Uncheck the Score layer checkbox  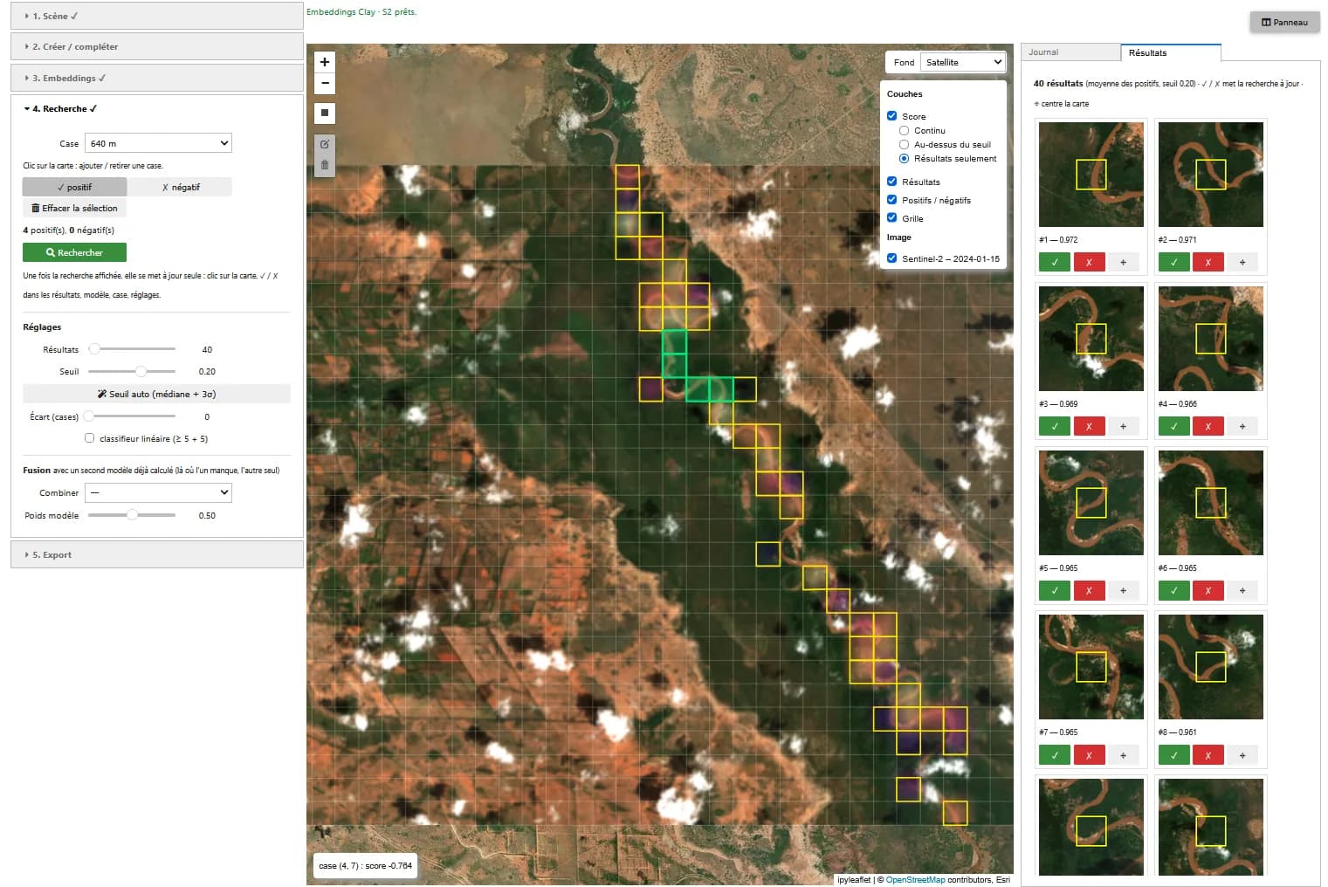coord(891,115)
